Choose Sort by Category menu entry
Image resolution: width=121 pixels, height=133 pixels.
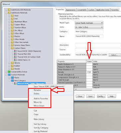[51, 128]
